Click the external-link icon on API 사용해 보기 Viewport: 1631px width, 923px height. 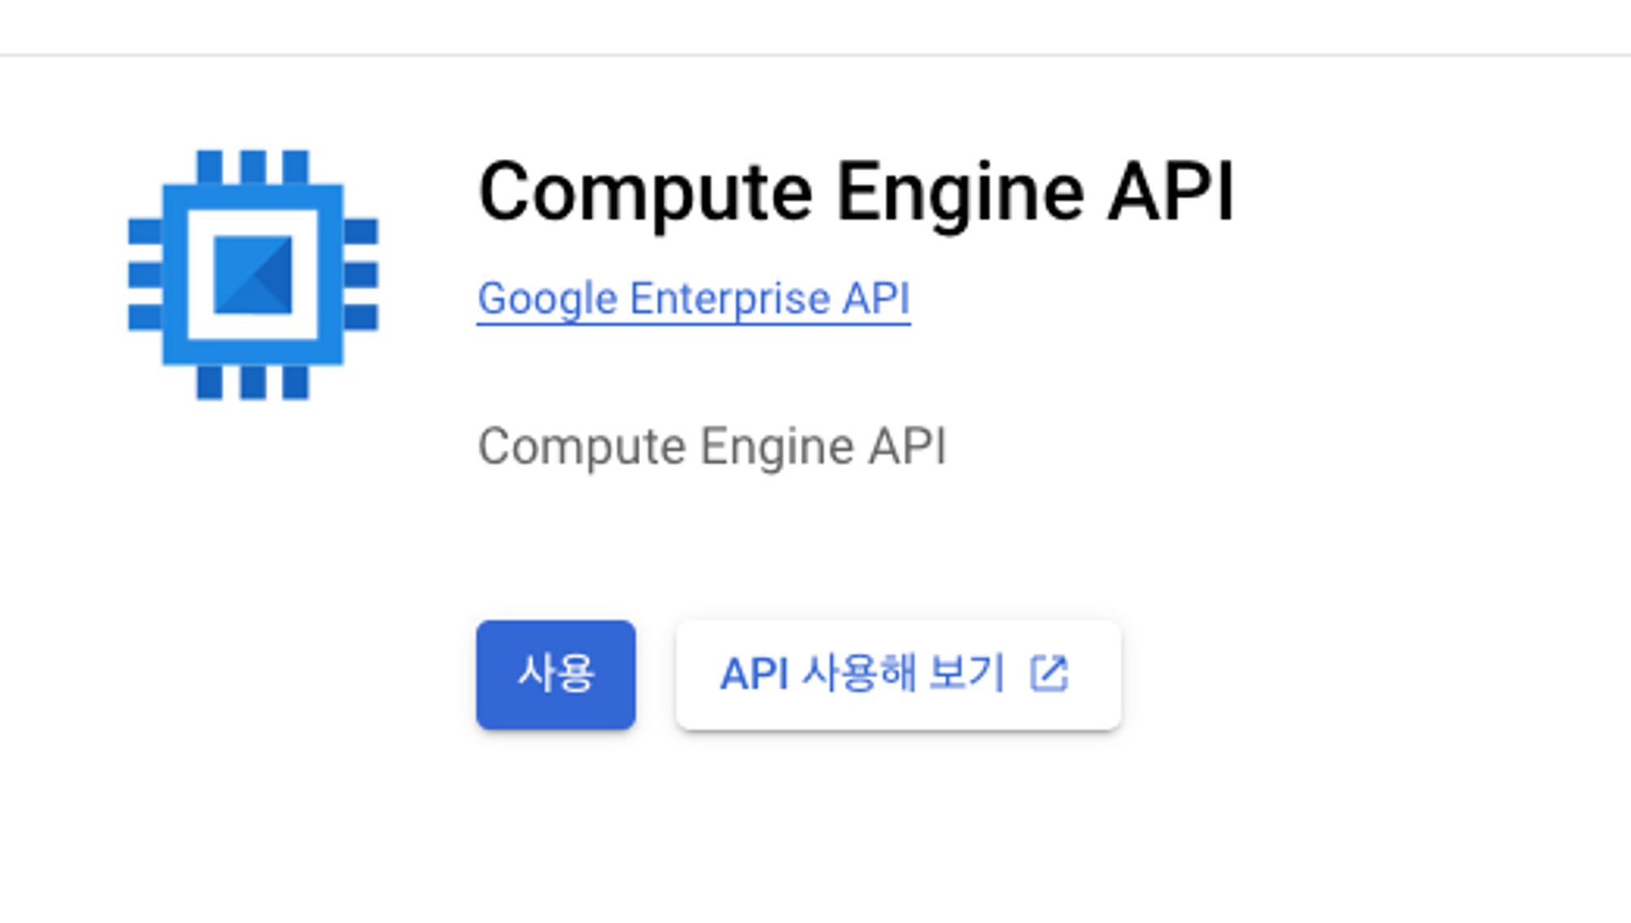(x=1049, y=673)
